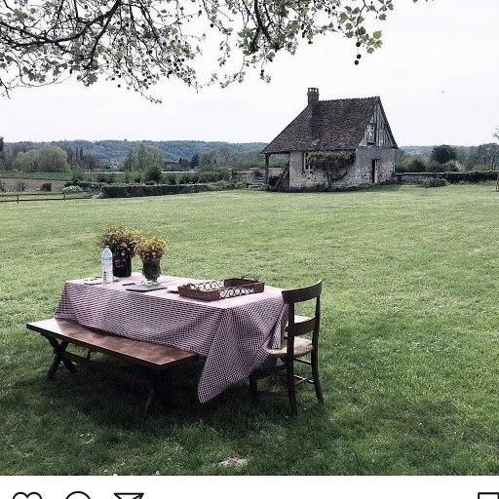Share the post with the paper plane icon
Viewport: 499px width, 499px height.
129,496
